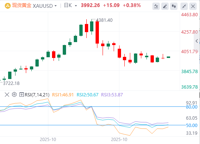This screenshot has width=200, height=144.
Task: Click the 4381.40 high price marker
Action: (x=104, y=20)
